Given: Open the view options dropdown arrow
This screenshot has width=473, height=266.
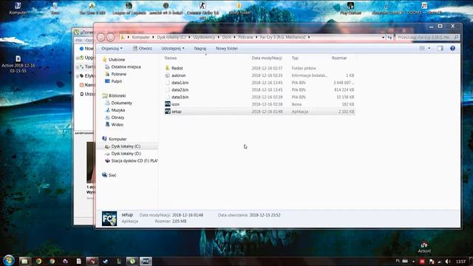Looking at the screenshot, I should tap(429, 48).
